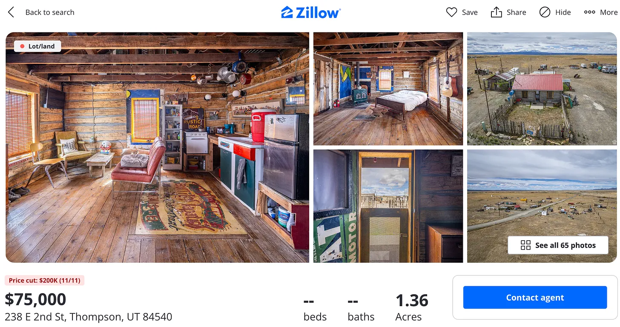620x327 pixels.
Task: Click the grid icon beside See all photos
Action: (x=525, y=245)
